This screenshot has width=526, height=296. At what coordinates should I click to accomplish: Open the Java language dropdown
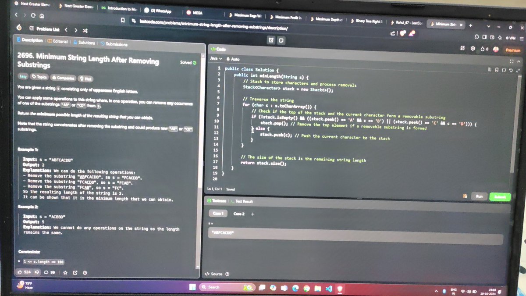click(x=216, y=58)
